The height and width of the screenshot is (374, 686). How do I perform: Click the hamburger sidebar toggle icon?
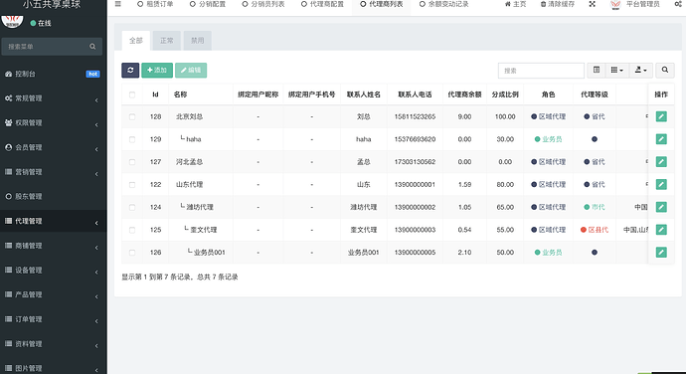[x=118, y=4]
